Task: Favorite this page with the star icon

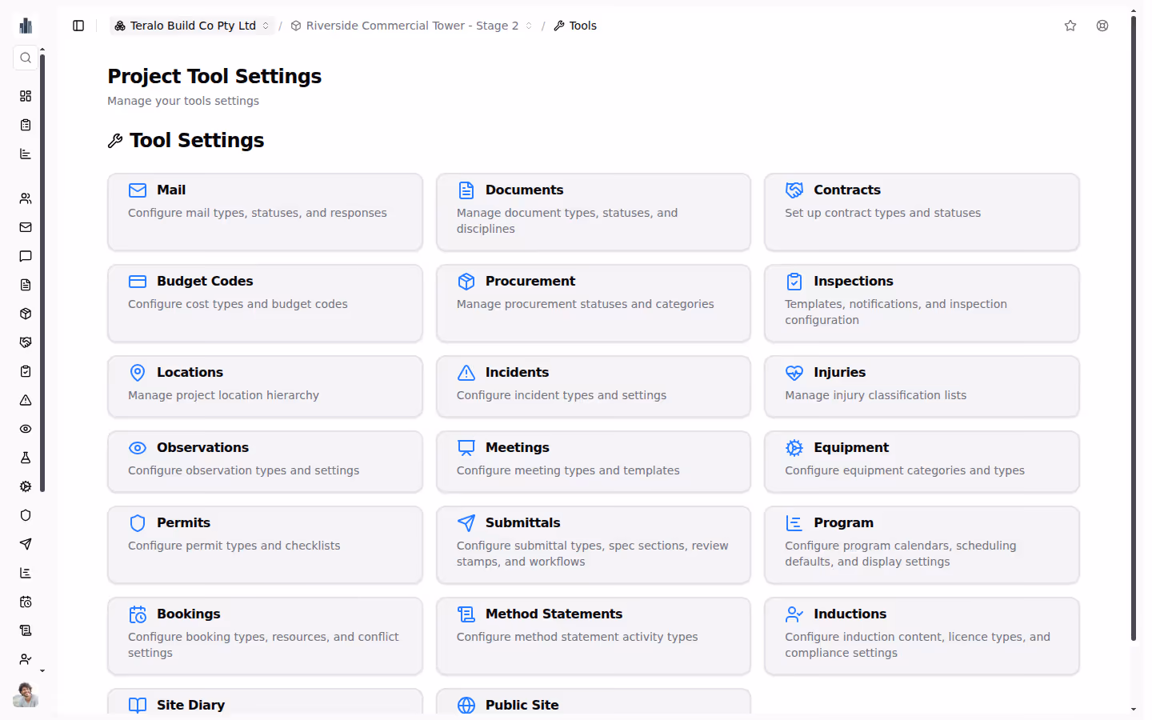Action: pyautogui.click(x=1070, y=26)
